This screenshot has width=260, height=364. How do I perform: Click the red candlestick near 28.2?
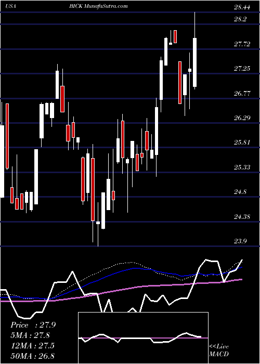[x=175, y=36]
